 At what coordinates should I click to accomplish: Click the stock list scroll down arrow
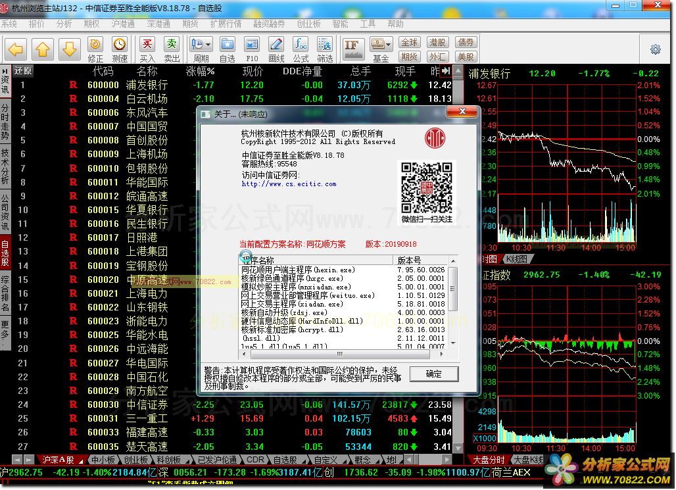pos(459,448)
